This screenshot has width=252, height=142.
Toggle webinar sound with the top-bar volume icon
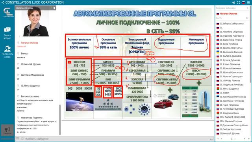click(233, 3)
